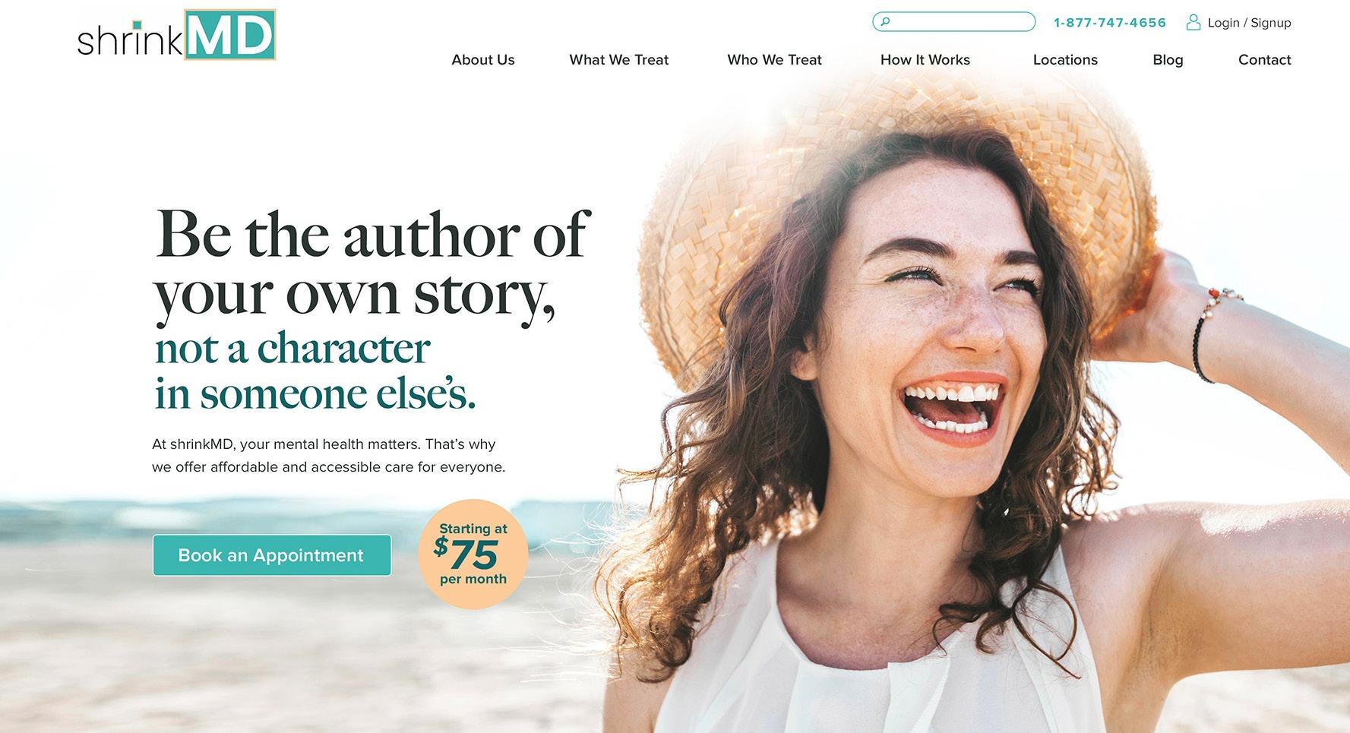Click the Login / Signup link
1350x733 pixels.
1249,23
